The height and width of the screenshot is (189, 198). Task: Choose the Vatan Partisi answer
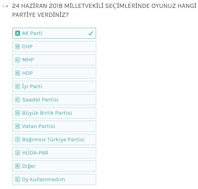click(54, 126)
